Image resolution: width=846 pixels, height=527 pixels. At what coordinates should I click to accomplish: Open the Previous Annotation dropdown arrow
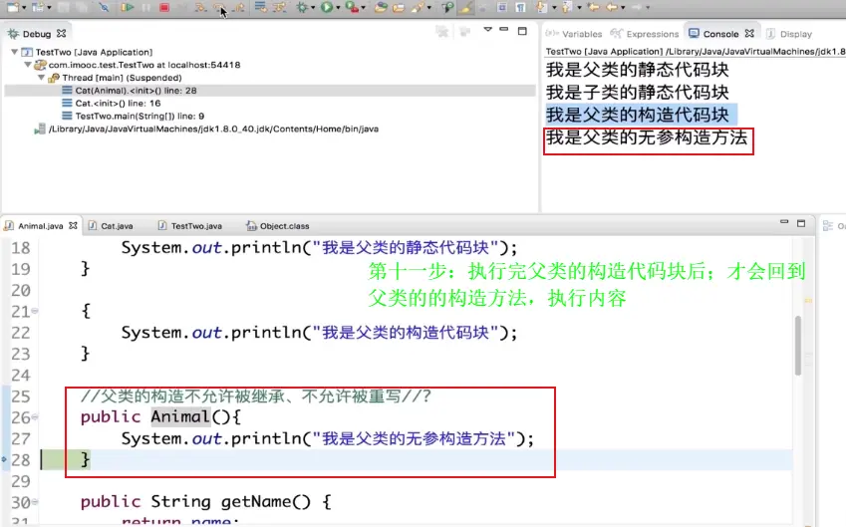tap(579, 8)
